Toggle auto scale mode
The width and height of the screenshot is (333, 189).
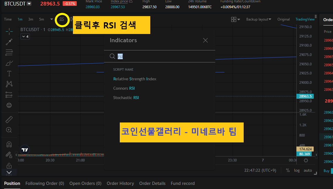[x=308, y=170]
